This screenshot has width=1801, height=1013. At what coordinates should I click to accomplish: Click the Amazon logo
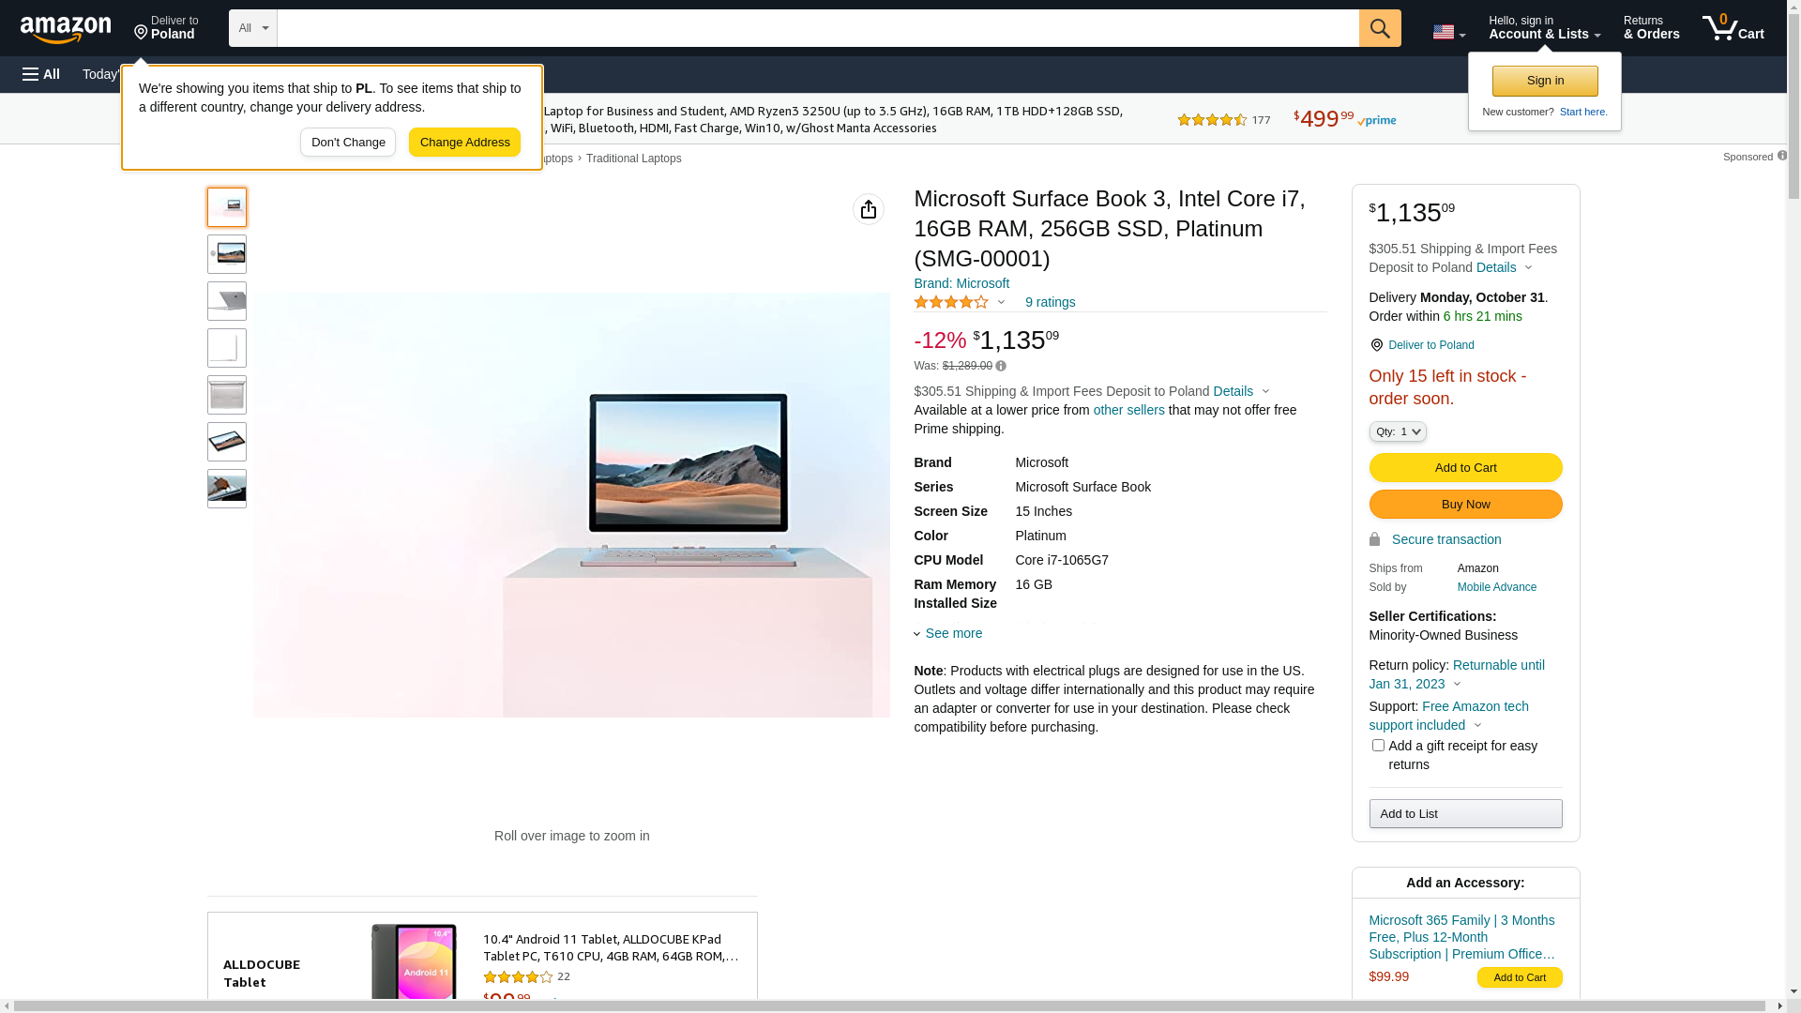tap(66, 29)
